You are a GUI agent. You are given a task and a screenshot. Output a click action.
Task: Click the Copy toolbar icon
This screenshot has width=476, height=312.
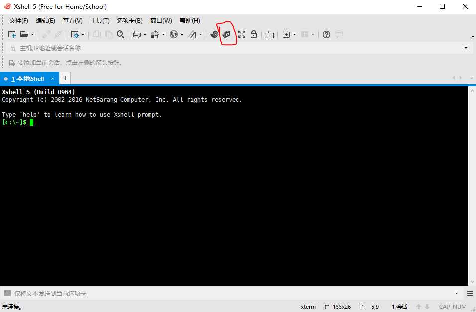(97, 34)
